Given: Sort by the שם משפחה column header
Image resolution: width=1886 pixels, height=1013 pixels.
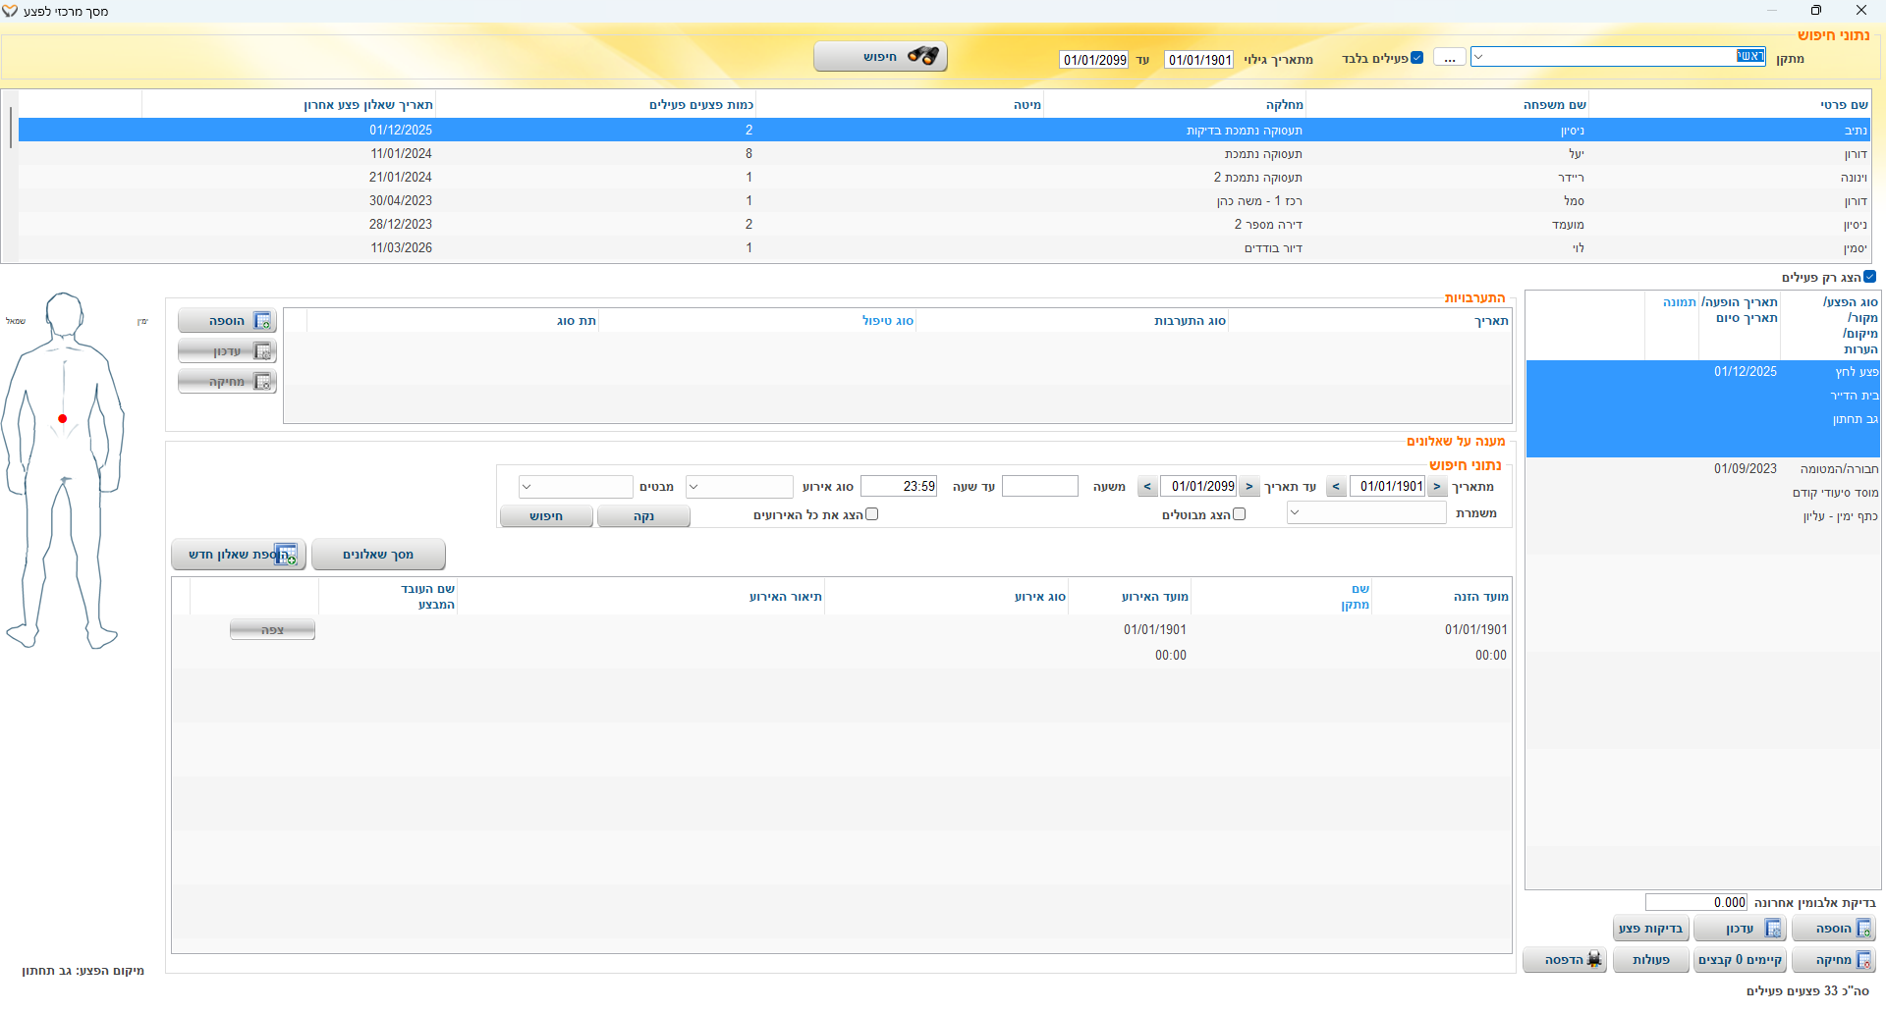Looking at the screenshot, I should [x=1554, y=105].
